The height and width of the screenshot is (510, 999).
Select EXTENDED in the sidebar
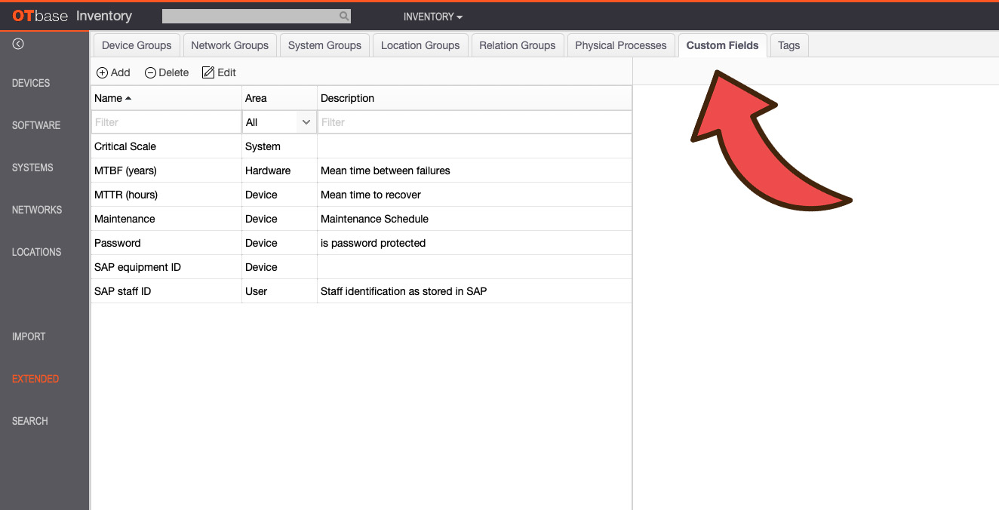35,379
